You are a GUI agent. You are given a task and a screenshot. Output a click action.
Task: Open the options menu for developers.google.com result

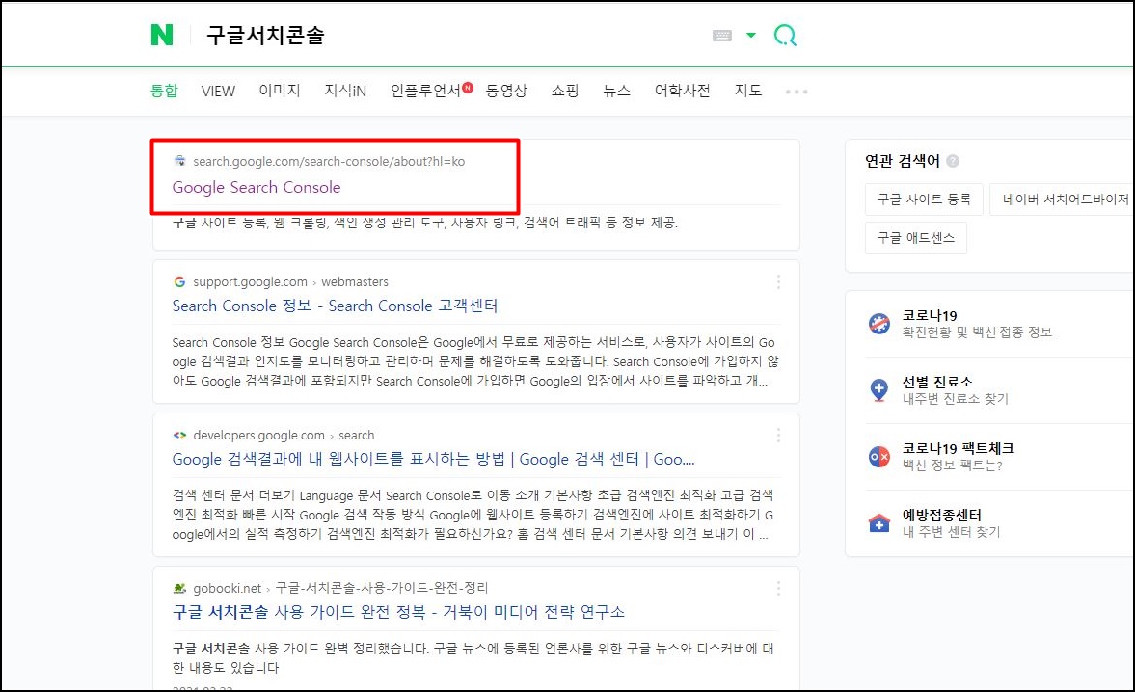[x=778, y=436]
